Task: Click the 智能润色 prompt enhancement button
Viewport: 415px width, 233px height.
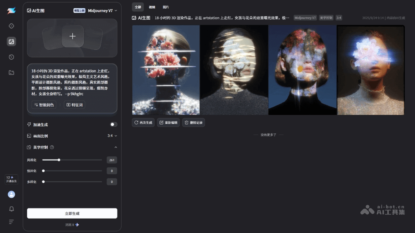Action: tap(44, 105)
